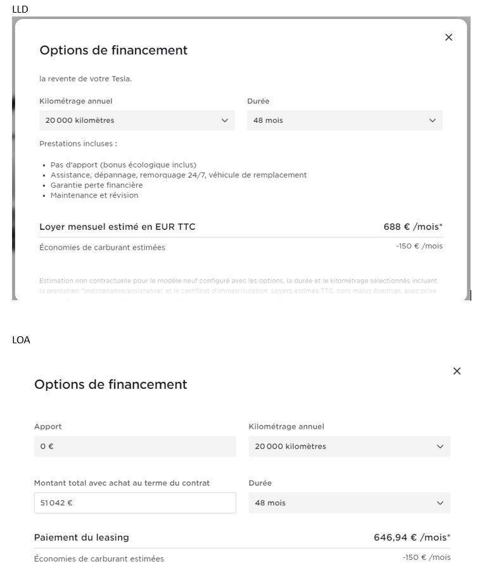This screenshot has width=501, height=570.
Task: Close the LLD financing options dialog
Action: tap(448, 37)
